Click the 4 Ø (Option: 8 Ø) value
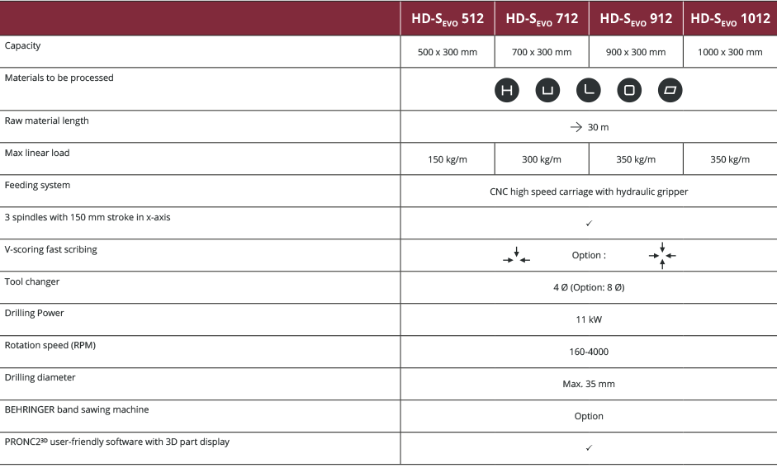Image resolution: width=777 pixels, height=468 pixels. point(589,288)
